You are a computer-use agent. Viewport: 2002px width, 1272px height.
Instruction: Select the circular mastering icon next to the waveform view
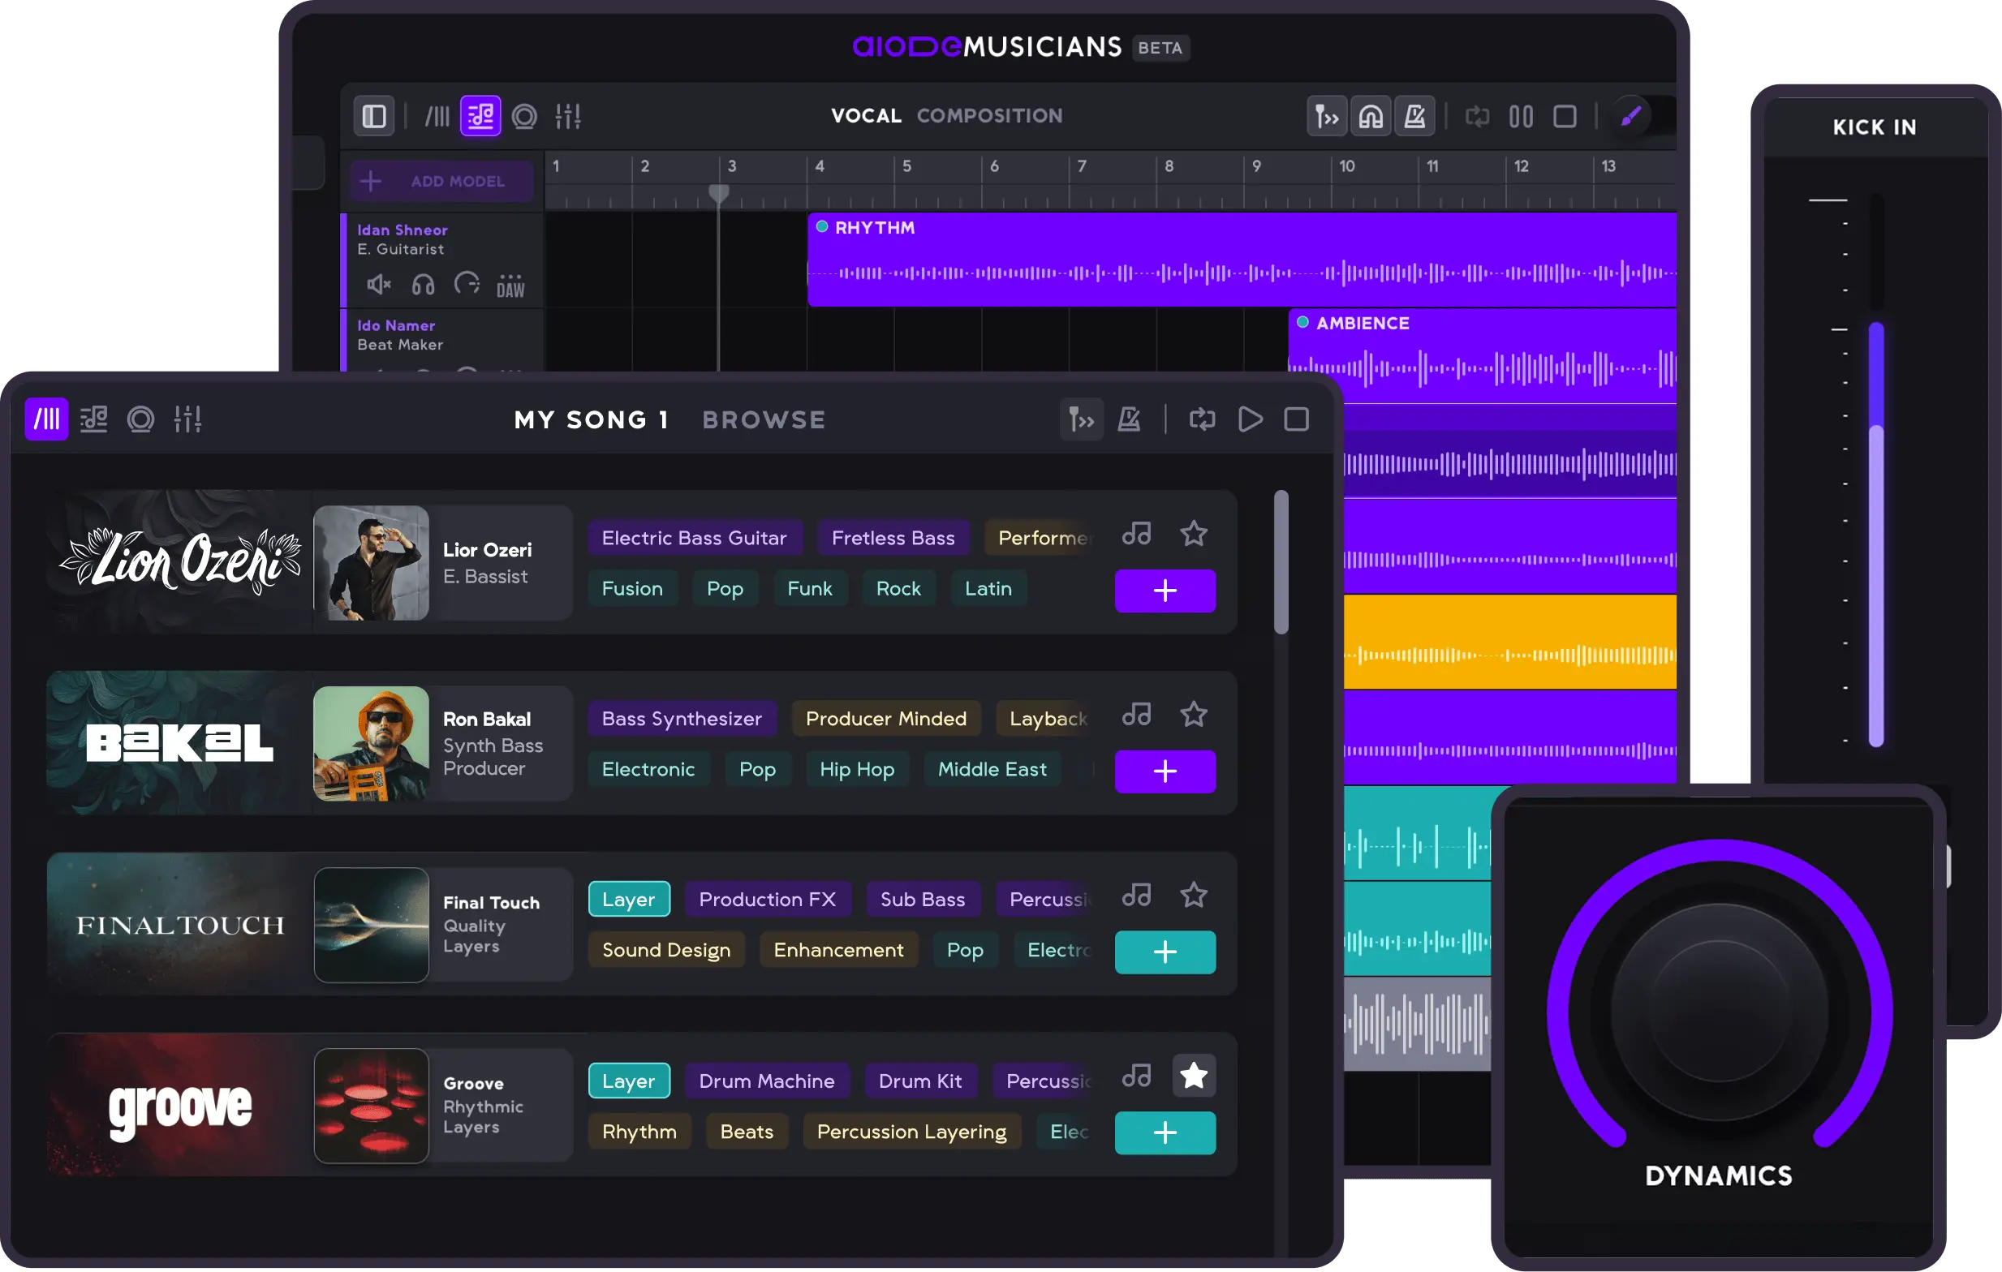524,115
